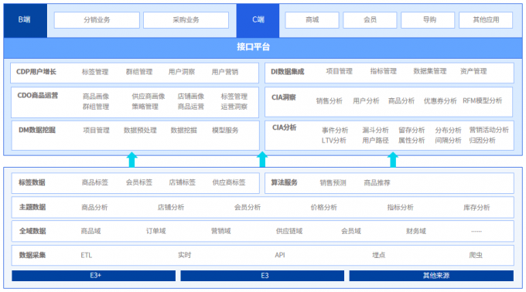Click the 算法服务 row title

284,182
